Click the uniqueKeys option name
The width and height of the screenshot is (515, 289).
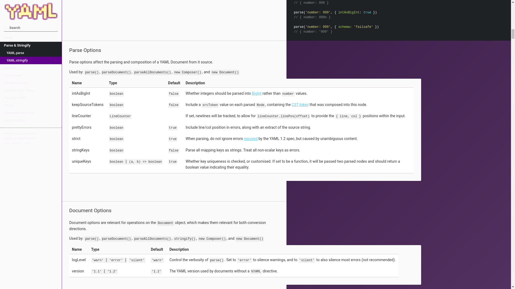pos(82,161)
